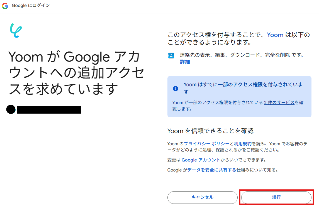Open the 2 件のサービス link
The height and width of the screenshot is (213, 319).
(279, 102)
